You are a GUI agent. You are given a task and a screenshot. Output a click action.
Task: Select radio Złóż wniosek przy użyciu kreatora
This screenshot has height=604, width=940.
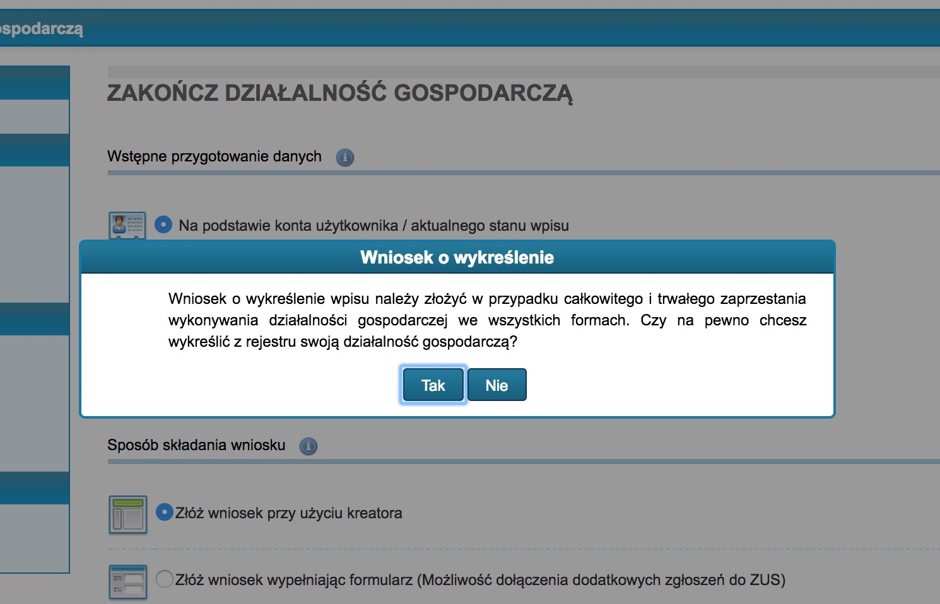[164, 512]
